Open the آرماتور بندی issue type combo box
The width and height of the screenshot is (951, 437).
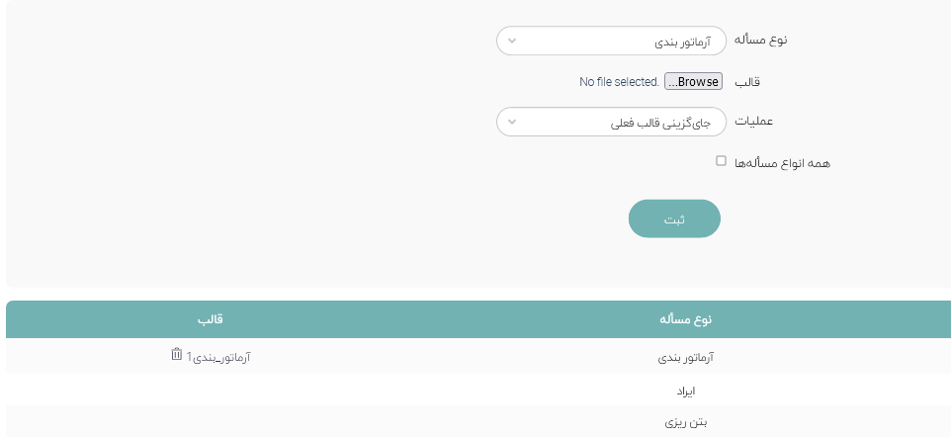point(611,42)
